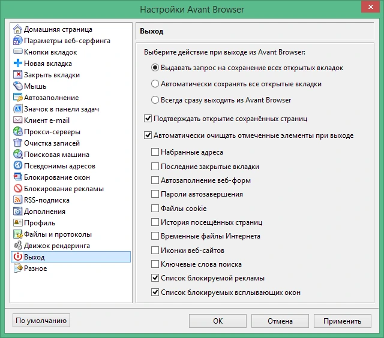Select the Движок рендеринга gears icon
Image resolution: width=384 pixels, height=338 pixels.
click(17, 245)
